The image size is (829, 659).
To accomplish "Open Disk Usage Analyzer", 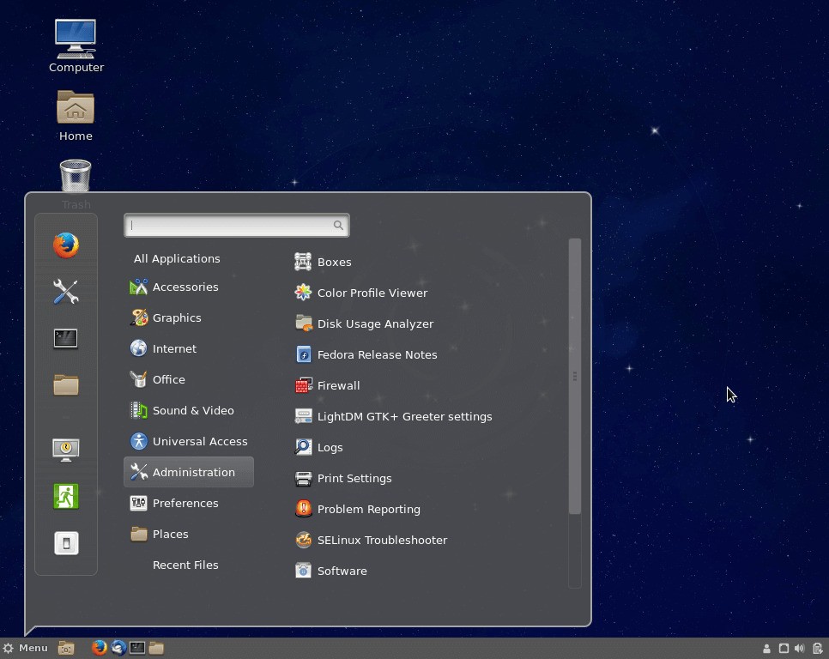I will pyautogui.click(x=364, y=323).
